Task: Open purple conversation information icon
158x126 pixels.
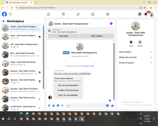Action: [x=111, y=24]
